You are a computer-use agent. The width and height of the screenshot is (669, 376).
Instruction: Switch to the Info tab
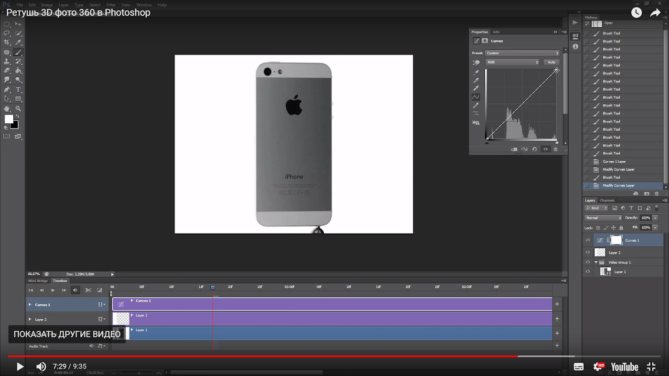click(496, 32)
